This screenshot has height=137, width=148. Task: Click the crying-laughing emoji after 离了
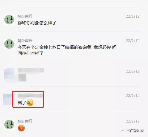click(30, 102)
